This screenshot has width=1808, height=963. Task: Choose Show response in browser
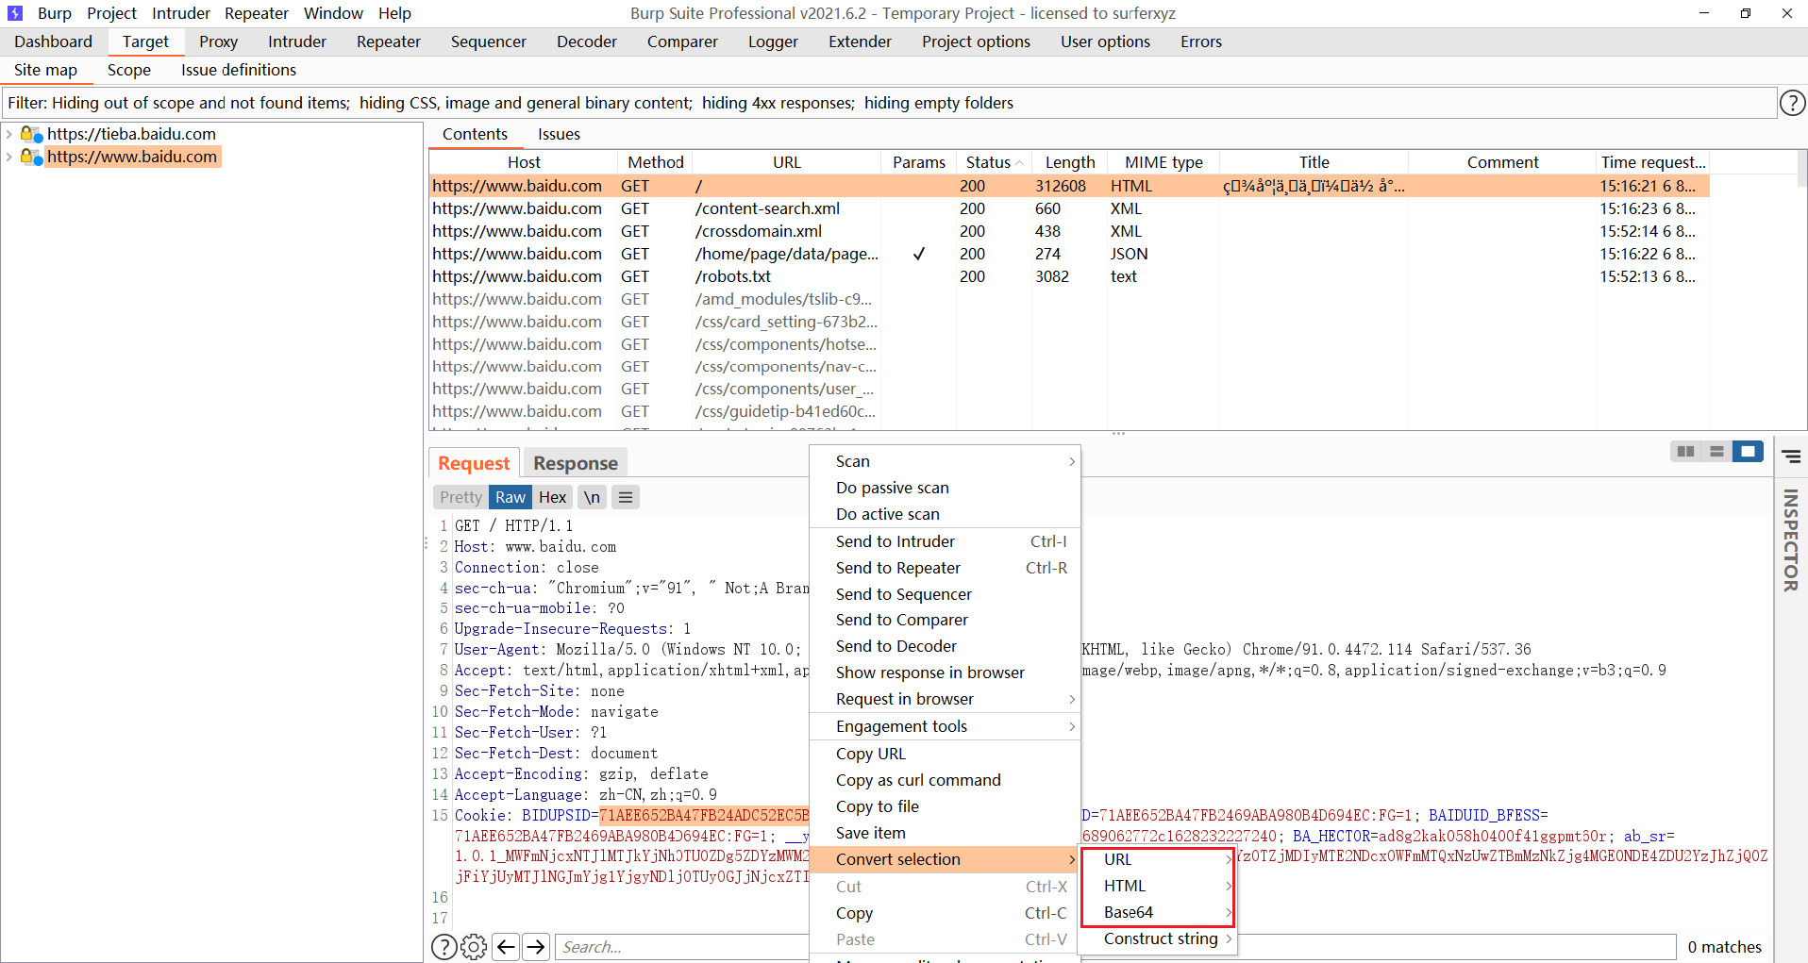[x=945, y=672]
